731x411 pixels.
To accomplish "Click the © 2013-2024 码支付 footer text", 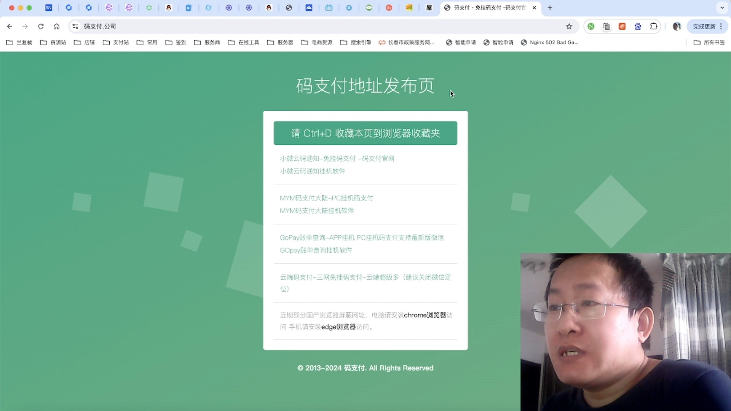I will click(365, 368).
